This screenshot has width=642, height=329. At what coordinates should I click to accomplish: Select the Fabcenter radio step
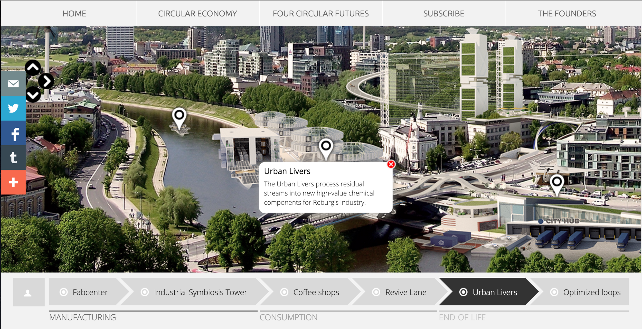click(x=64, y=292)
